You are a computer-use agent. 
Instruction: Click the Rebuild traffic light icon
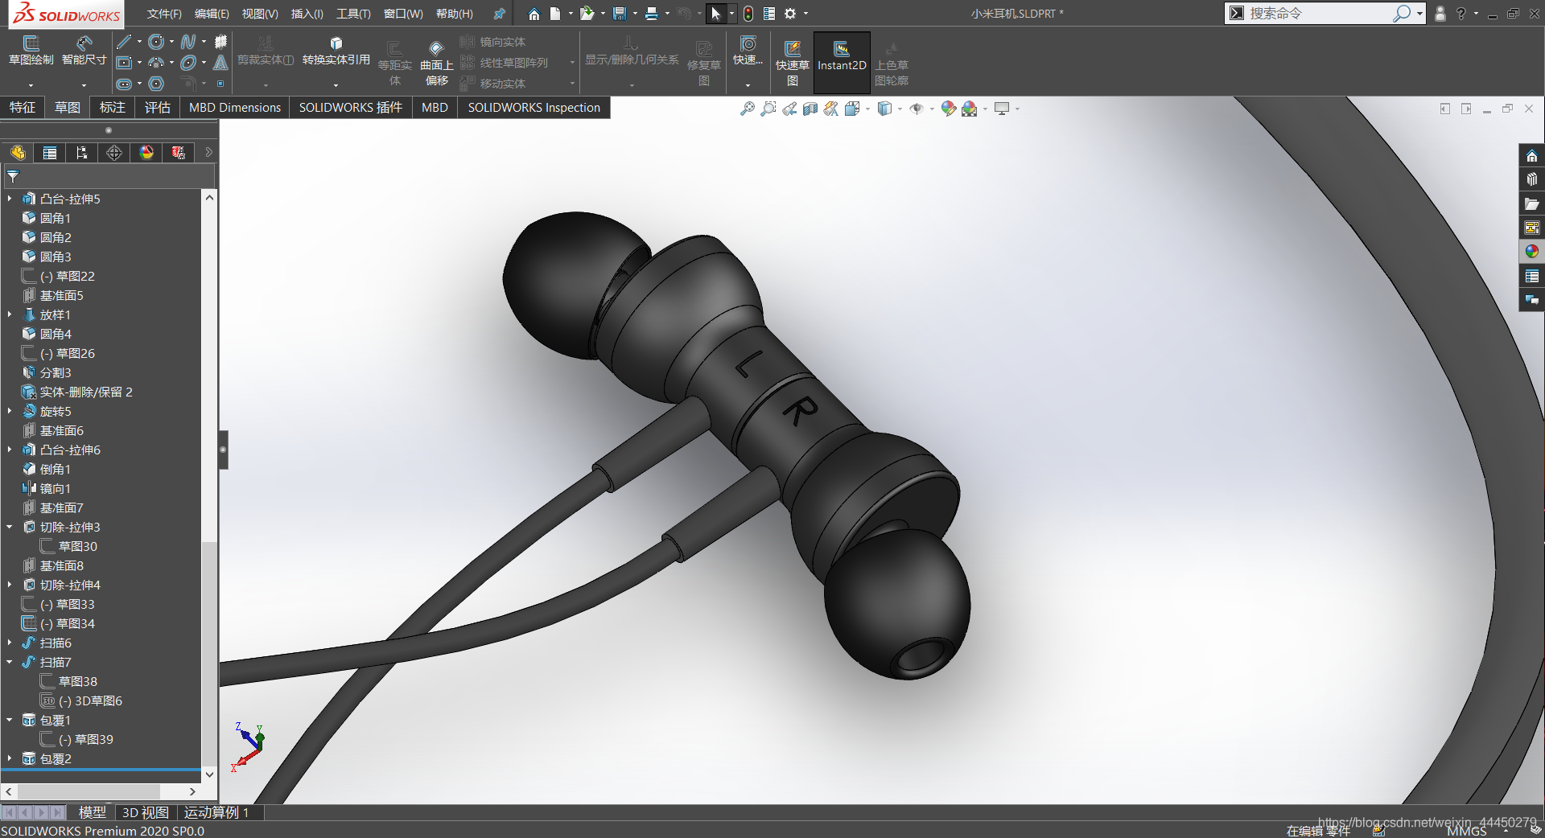[748, 14]
